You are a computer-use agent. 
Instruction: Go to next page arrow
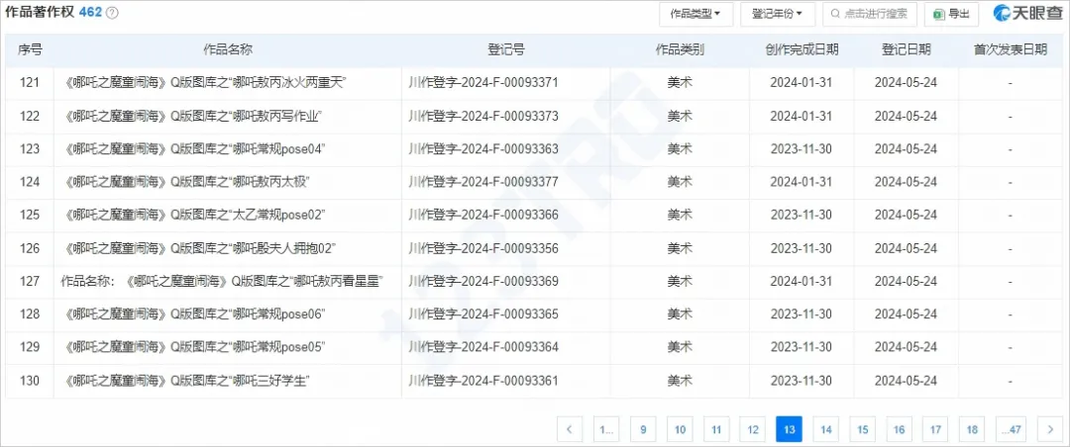point(1049,430)
